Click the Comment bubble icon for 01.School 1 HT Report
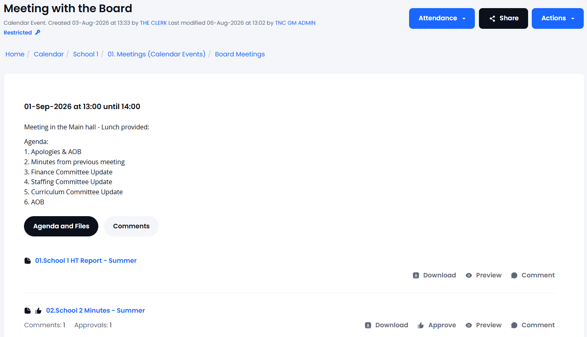The width and height of the screenshot is (587, 337). (514, 275)
